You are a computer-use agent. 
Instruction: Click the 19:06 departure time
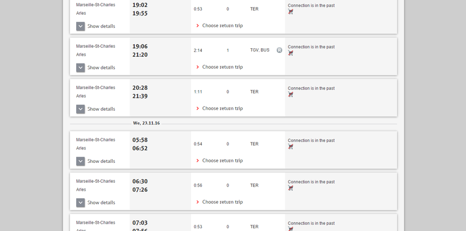click(140, 47)
